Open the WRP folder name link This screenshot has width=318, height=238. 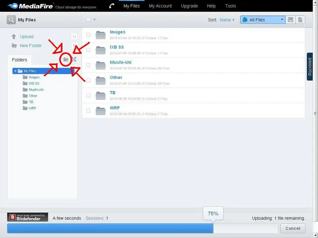tap(115, 108)
